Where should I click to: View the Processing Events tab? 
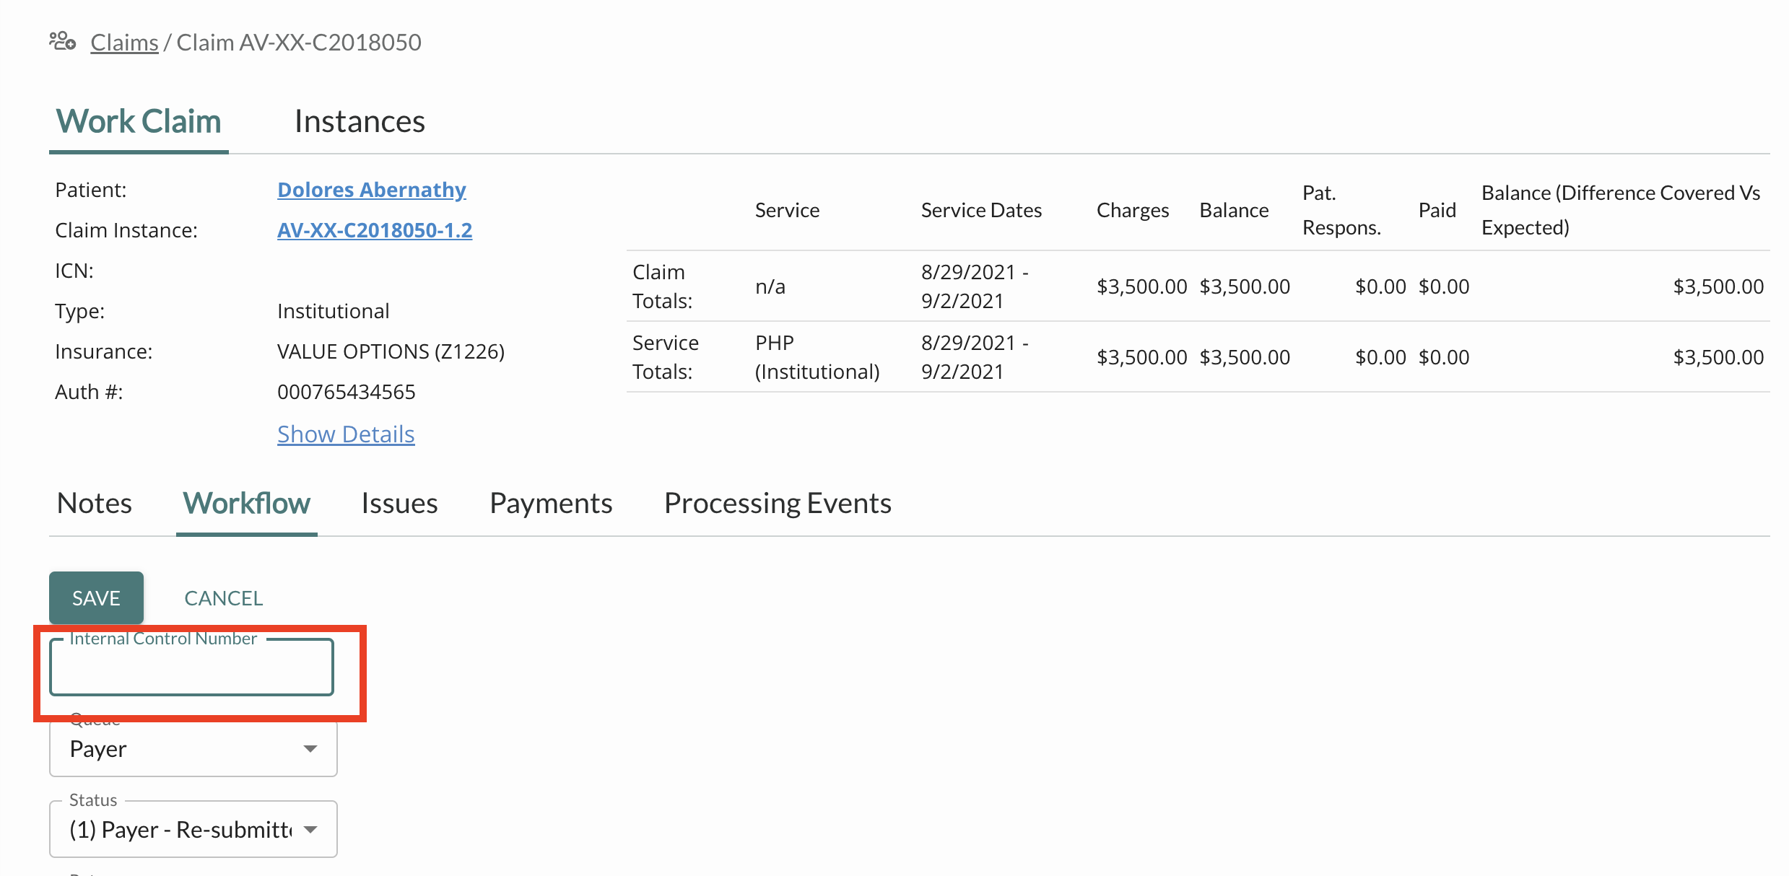pos(778,504)
